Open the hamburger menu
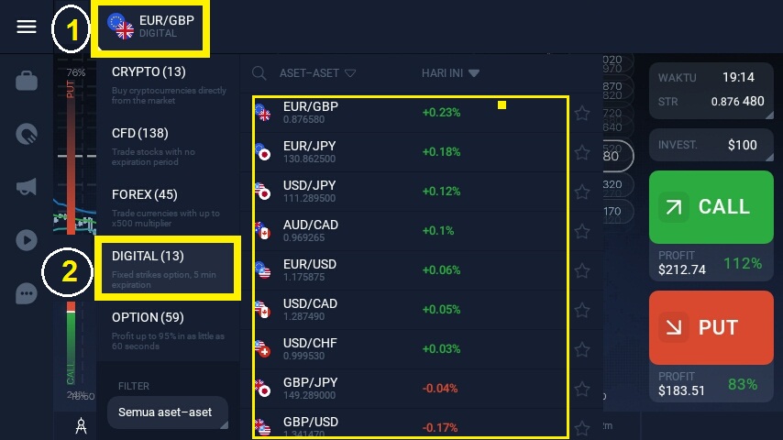Image resolution: width=783 pixels, height=440 pixels. [27, 27]
